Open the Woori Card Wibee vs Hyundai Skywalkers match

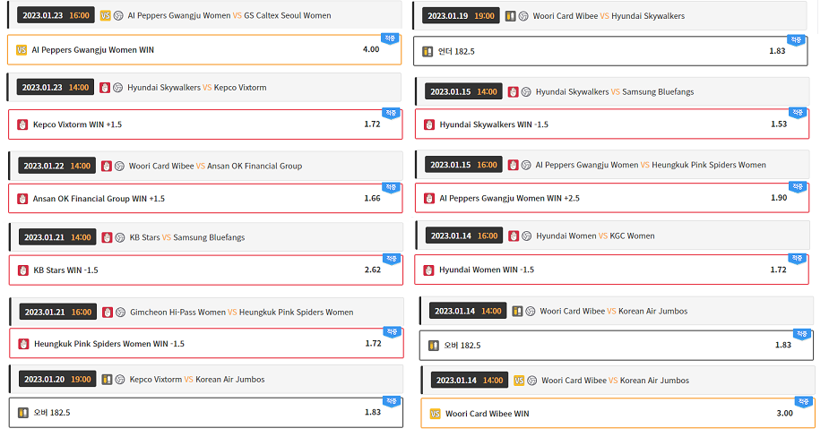point(609,16)
